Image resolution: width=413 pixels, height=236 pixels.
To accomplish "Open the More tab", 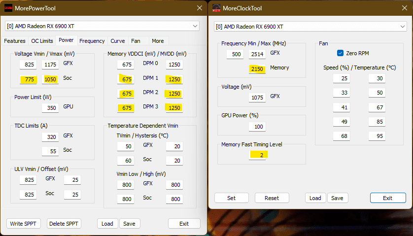I will pos(158,41).
